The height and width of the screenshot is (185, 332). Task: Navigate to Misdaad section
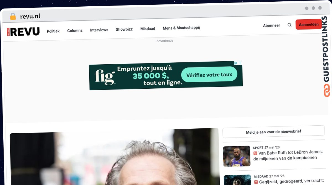(x=148, y=29)
